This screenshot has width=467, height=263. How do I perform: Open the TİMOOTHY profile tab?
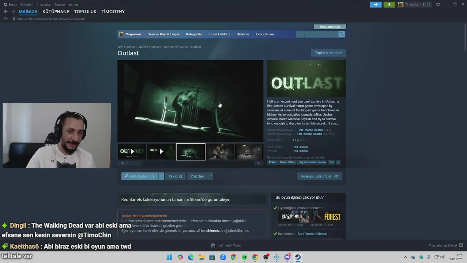[113, 12]
